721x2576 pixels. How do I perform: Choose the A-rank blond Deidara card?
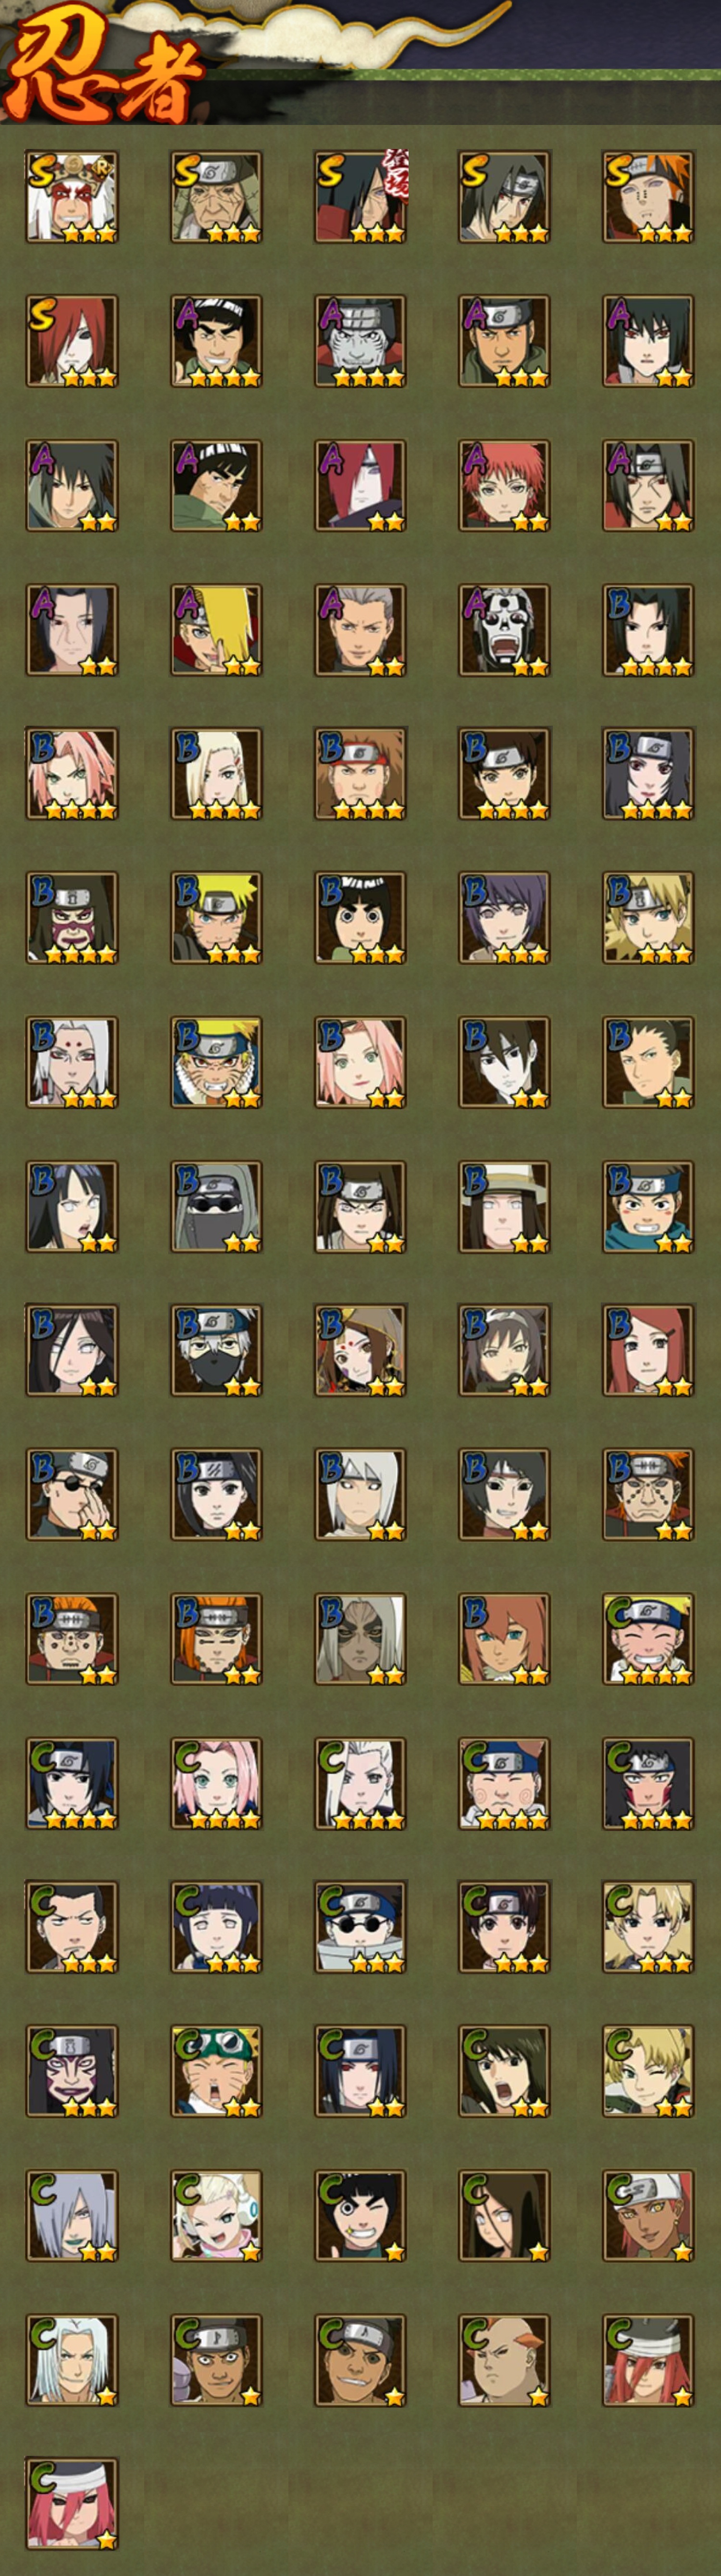[216, 630]
